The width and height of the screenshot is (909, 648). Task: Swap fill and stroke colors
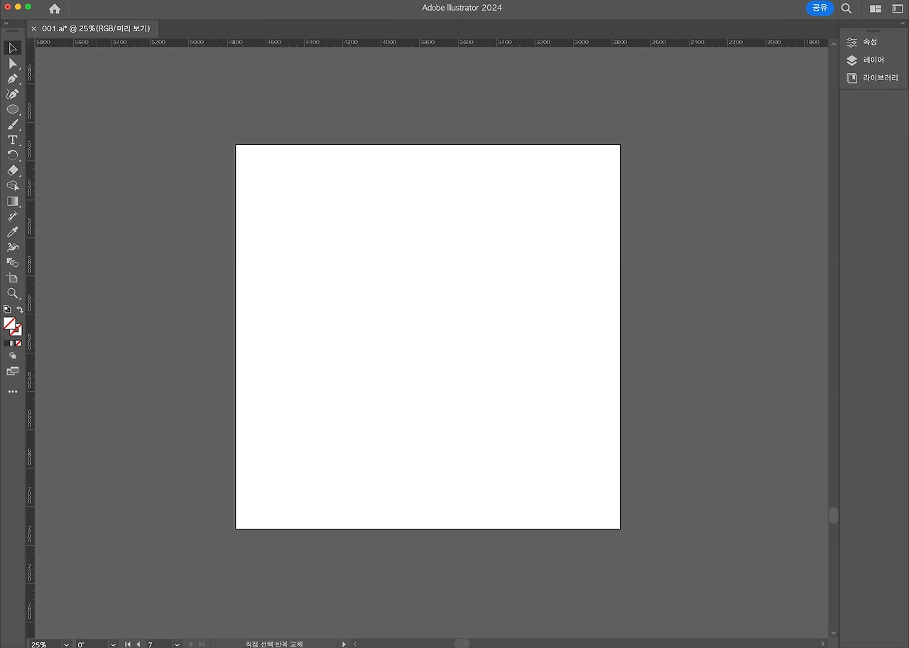(x=20, y=309)
